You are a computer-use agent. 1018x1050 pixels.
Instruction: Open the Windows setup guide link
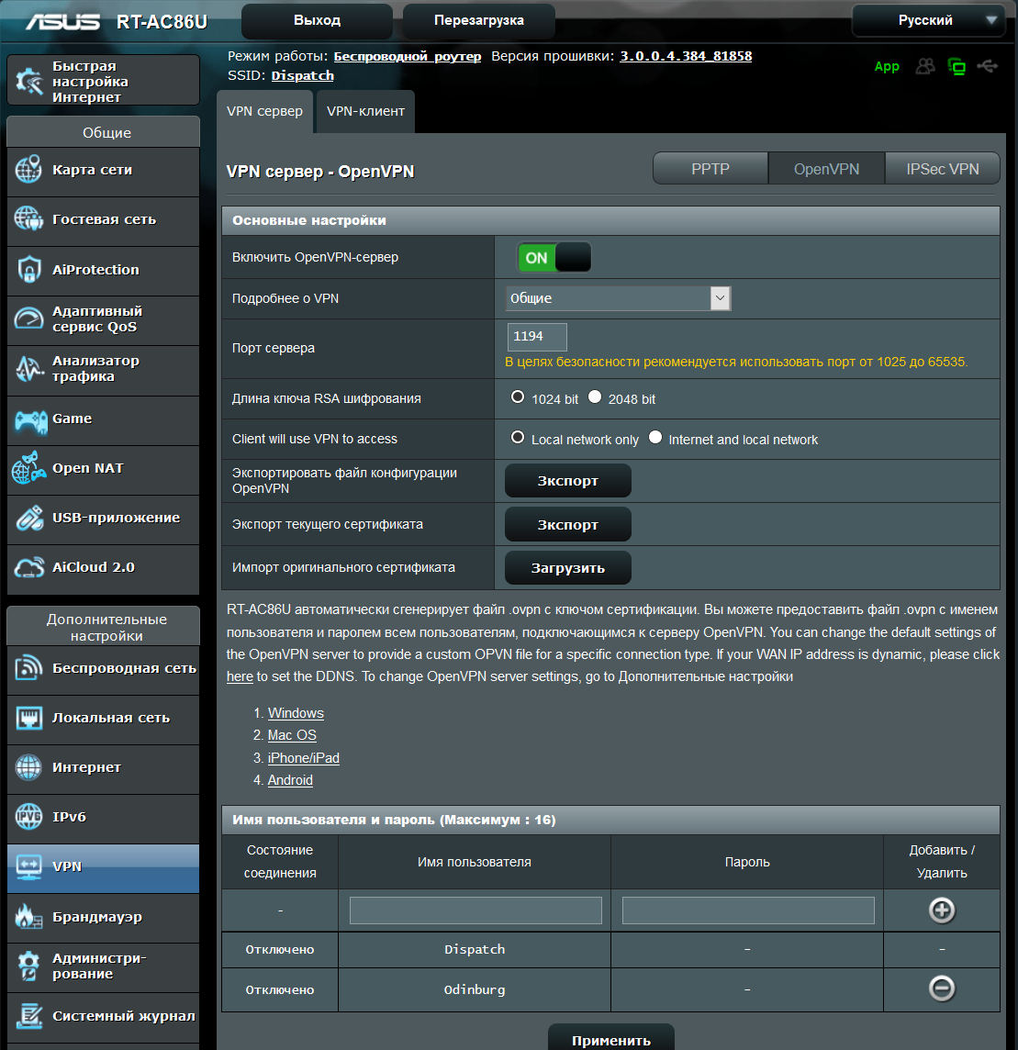pos(296,713)
